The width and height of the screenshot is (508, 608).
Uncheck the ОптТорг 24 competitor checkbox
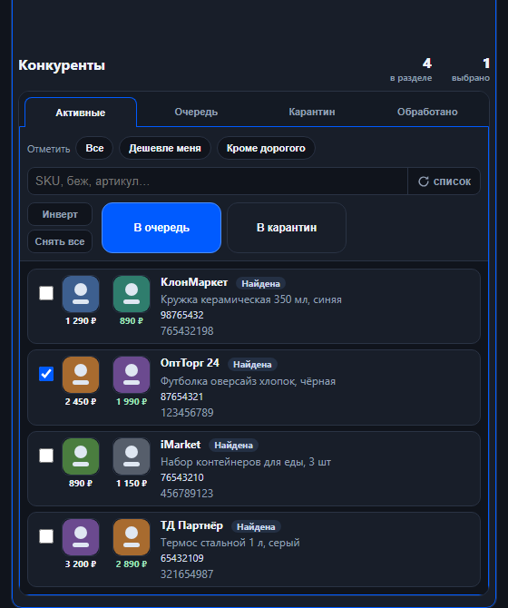coord(46,374)
